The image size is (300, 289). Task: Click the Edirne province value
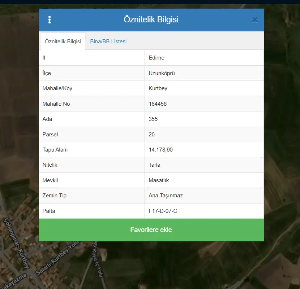coord(156,58)
